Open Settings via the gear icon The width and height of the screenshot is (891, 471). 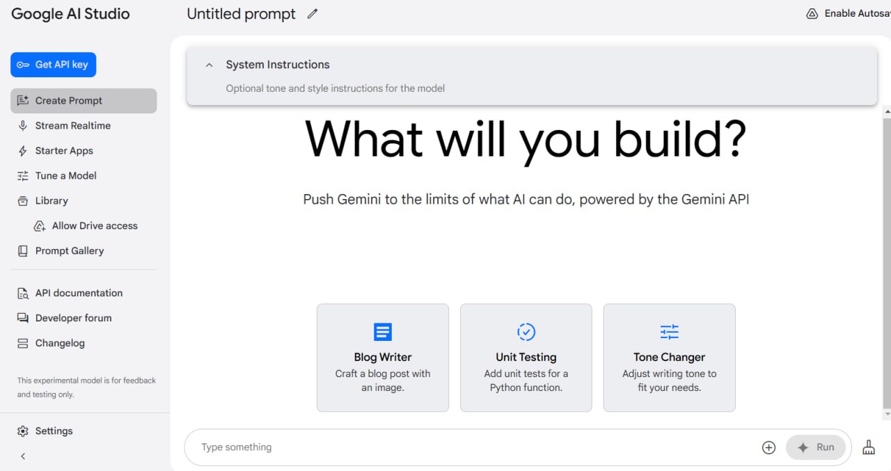pyautogui.click(x=23, y=431)
